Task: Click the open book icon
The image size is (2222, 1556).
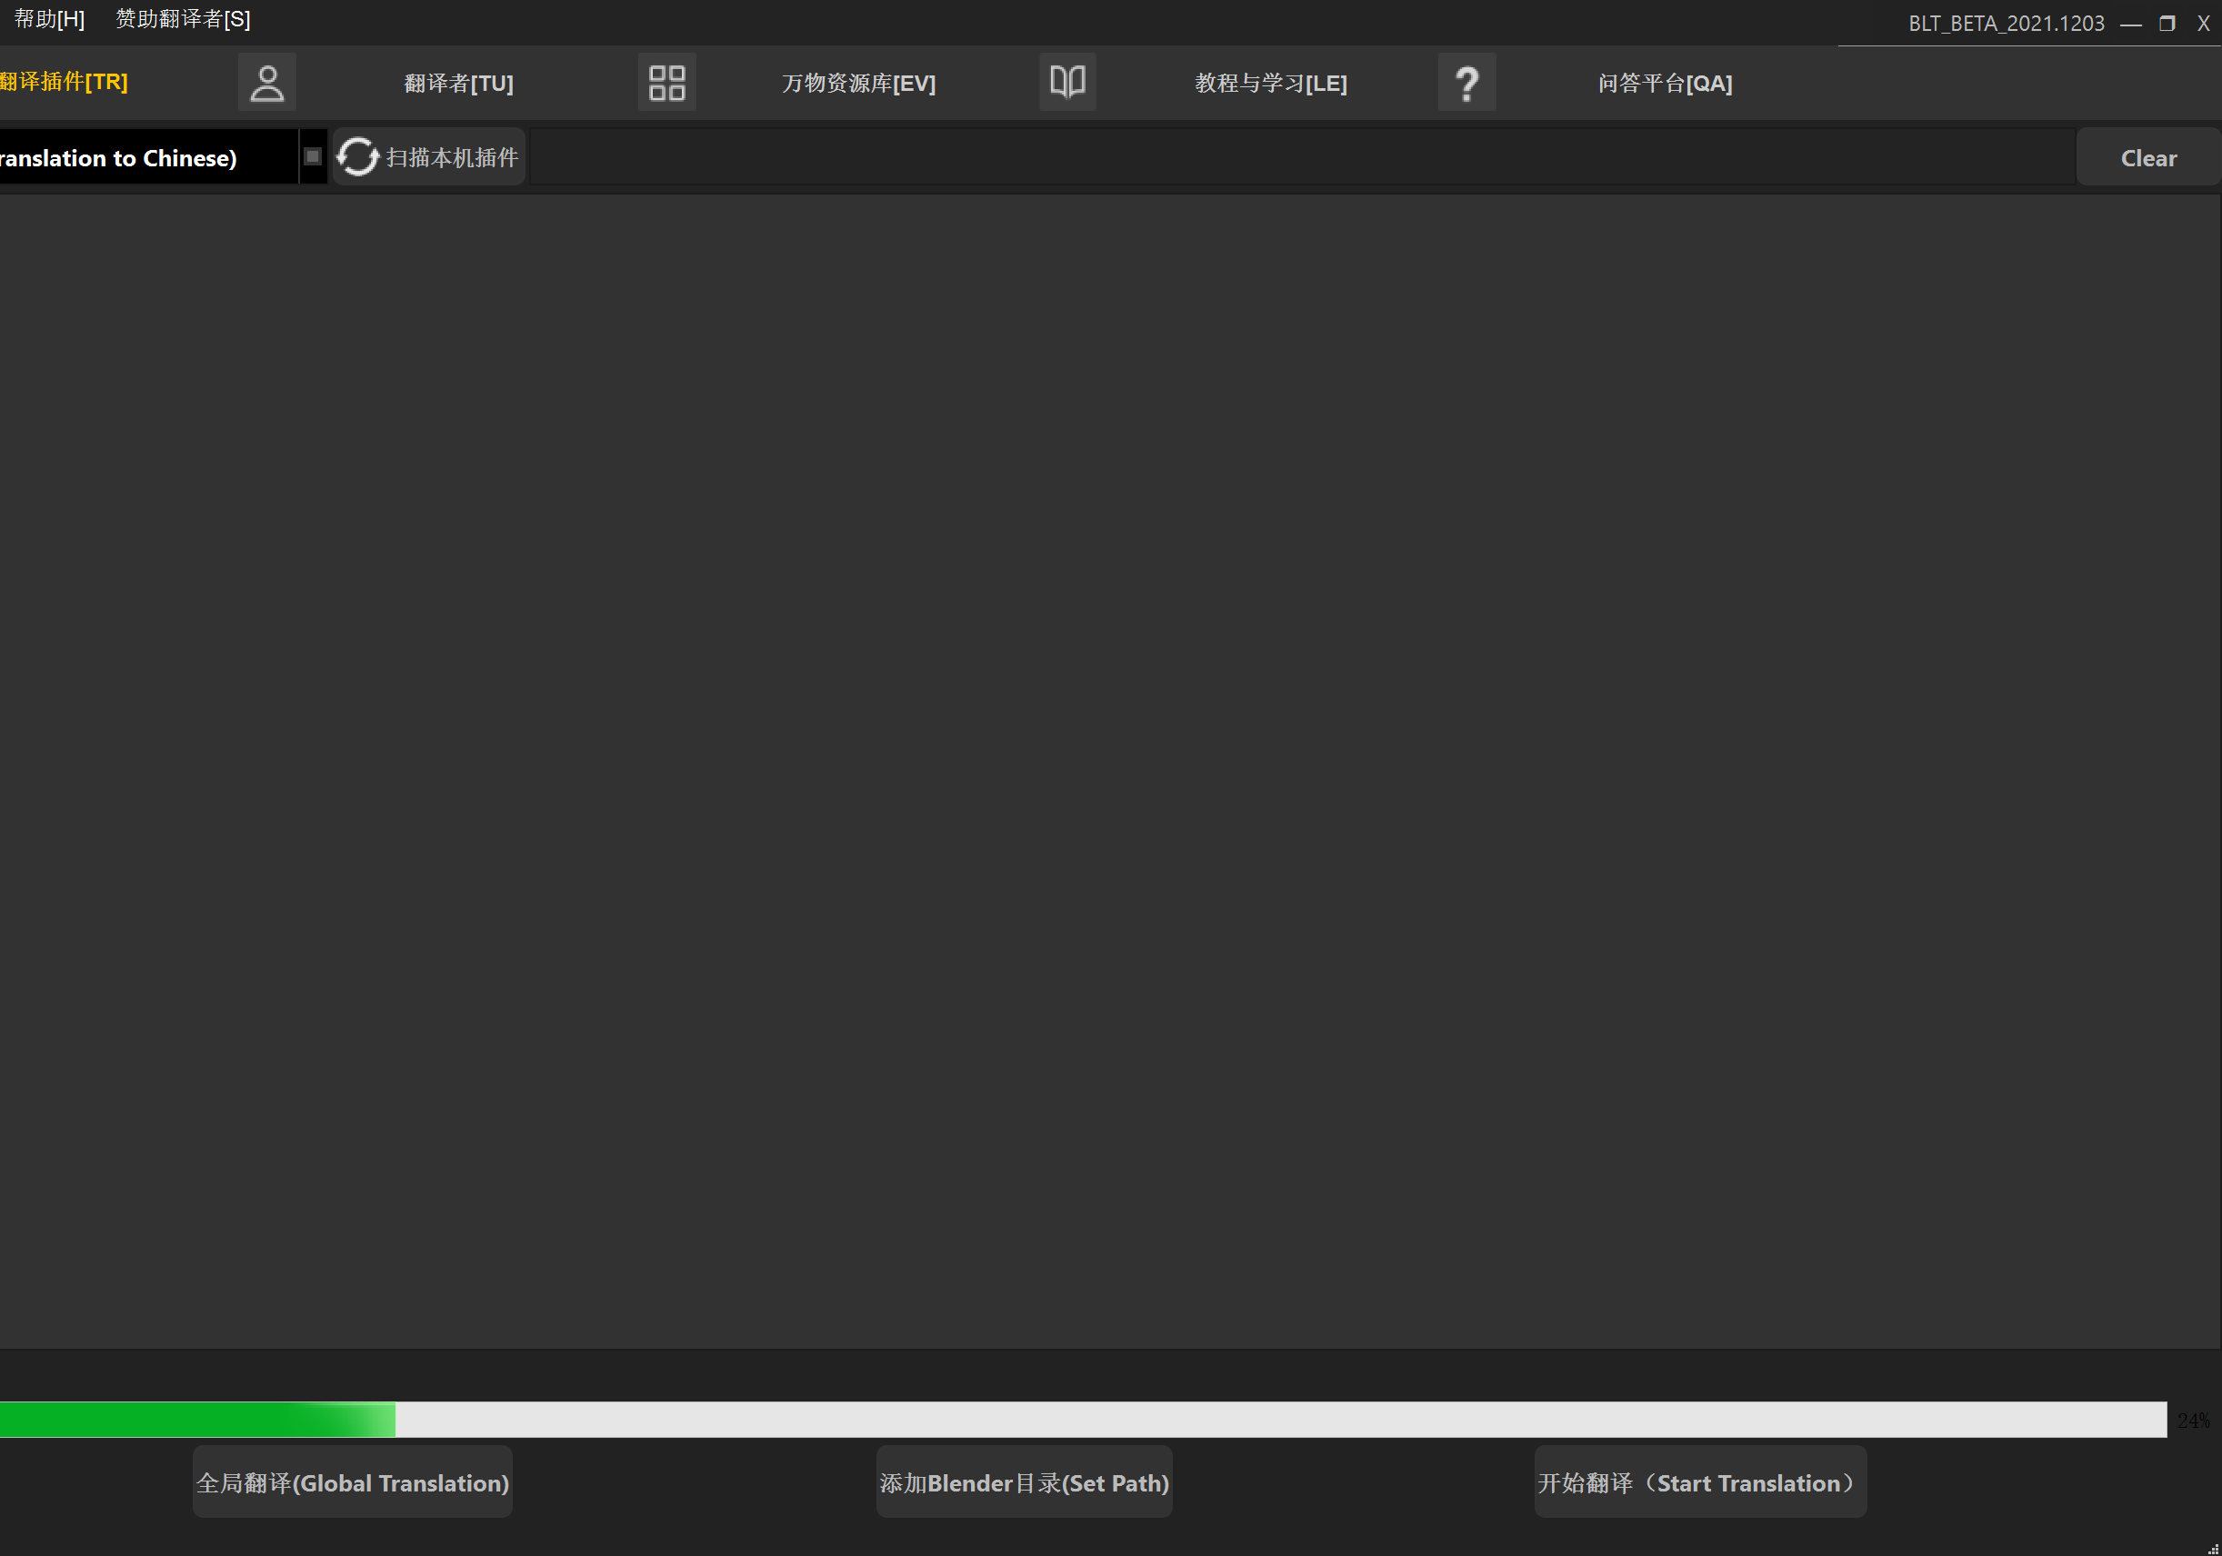Action: pos(1067,82)
